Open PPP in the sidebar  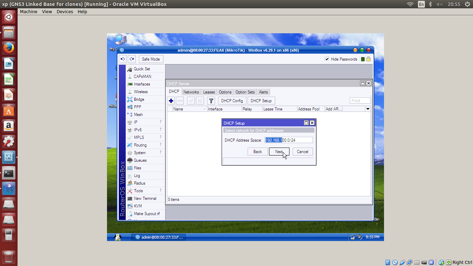tap(145, 107)
